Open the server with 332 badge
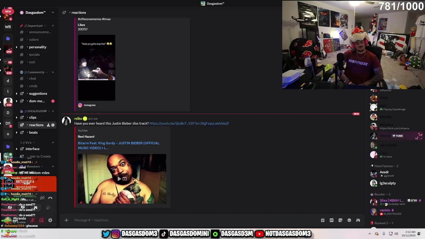The image size is (425, 239). [x=8, y=102]
